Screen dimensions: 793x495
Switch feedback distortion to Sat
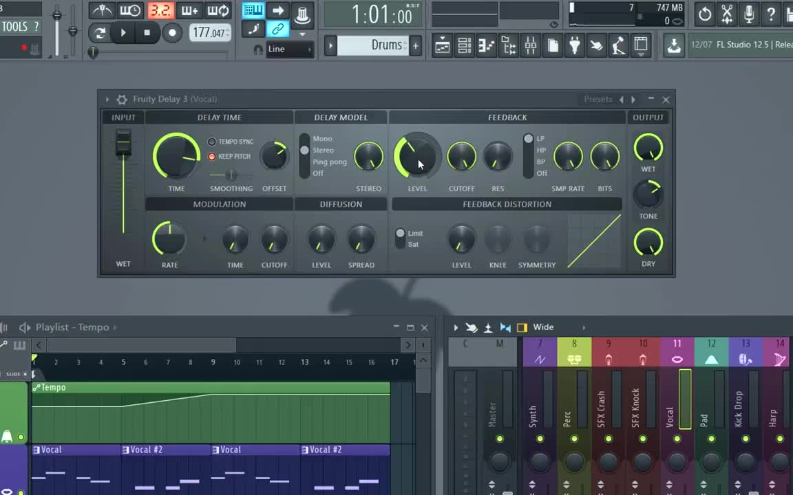[413, 245]
